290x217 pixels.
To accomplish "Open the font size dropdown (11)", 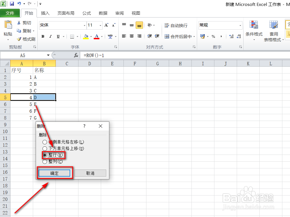I will (x=101, y=25).
